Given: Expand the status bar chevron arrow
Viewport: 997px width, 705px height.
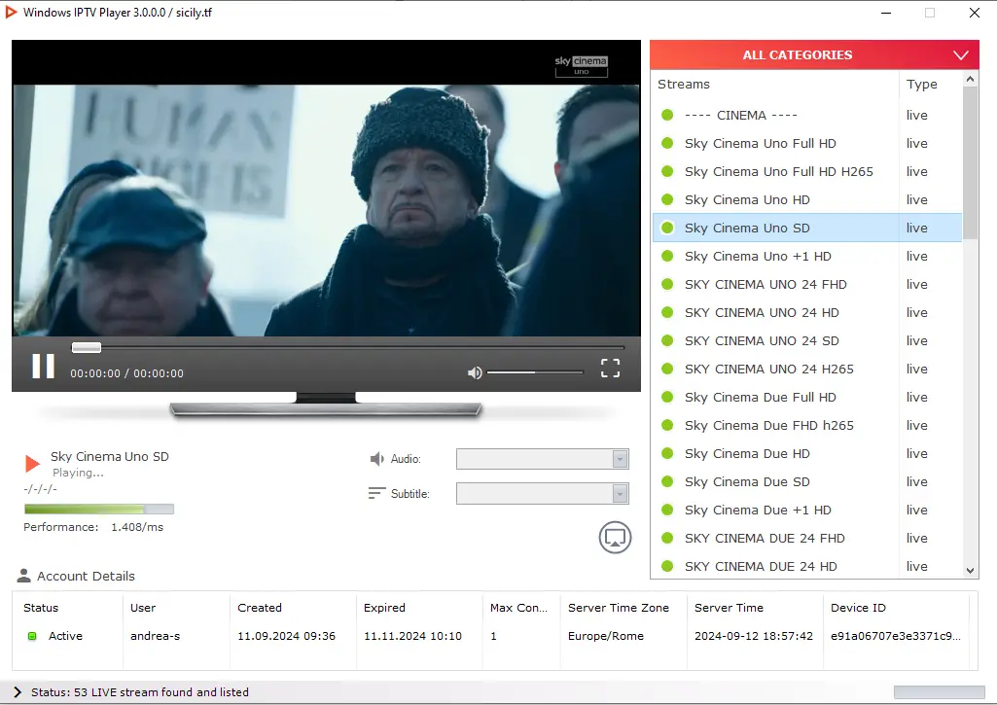Looking at the screenshot, I should tap(18, 692).
